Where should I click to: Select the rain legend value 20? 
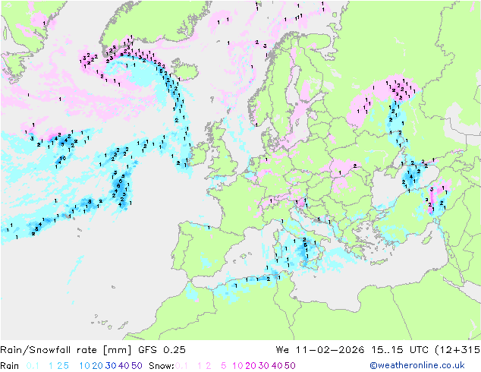97,366
